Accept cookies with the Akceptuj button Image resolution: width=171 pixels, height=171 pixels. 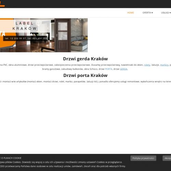pos(167,158)
